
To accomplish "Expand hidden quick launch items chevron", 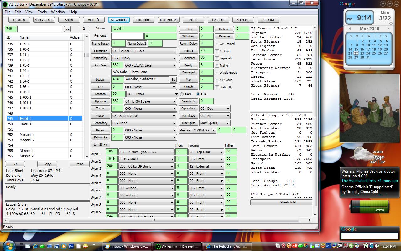I will coord(94,245).
